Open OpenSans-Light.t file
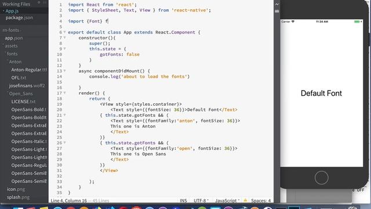This screenshot has height=209, width=371. click(29, 149)
